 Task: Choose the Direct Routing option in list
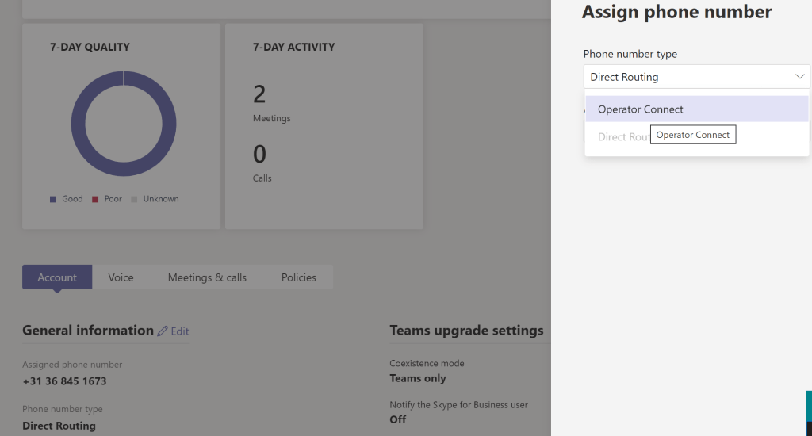[622, 137]
